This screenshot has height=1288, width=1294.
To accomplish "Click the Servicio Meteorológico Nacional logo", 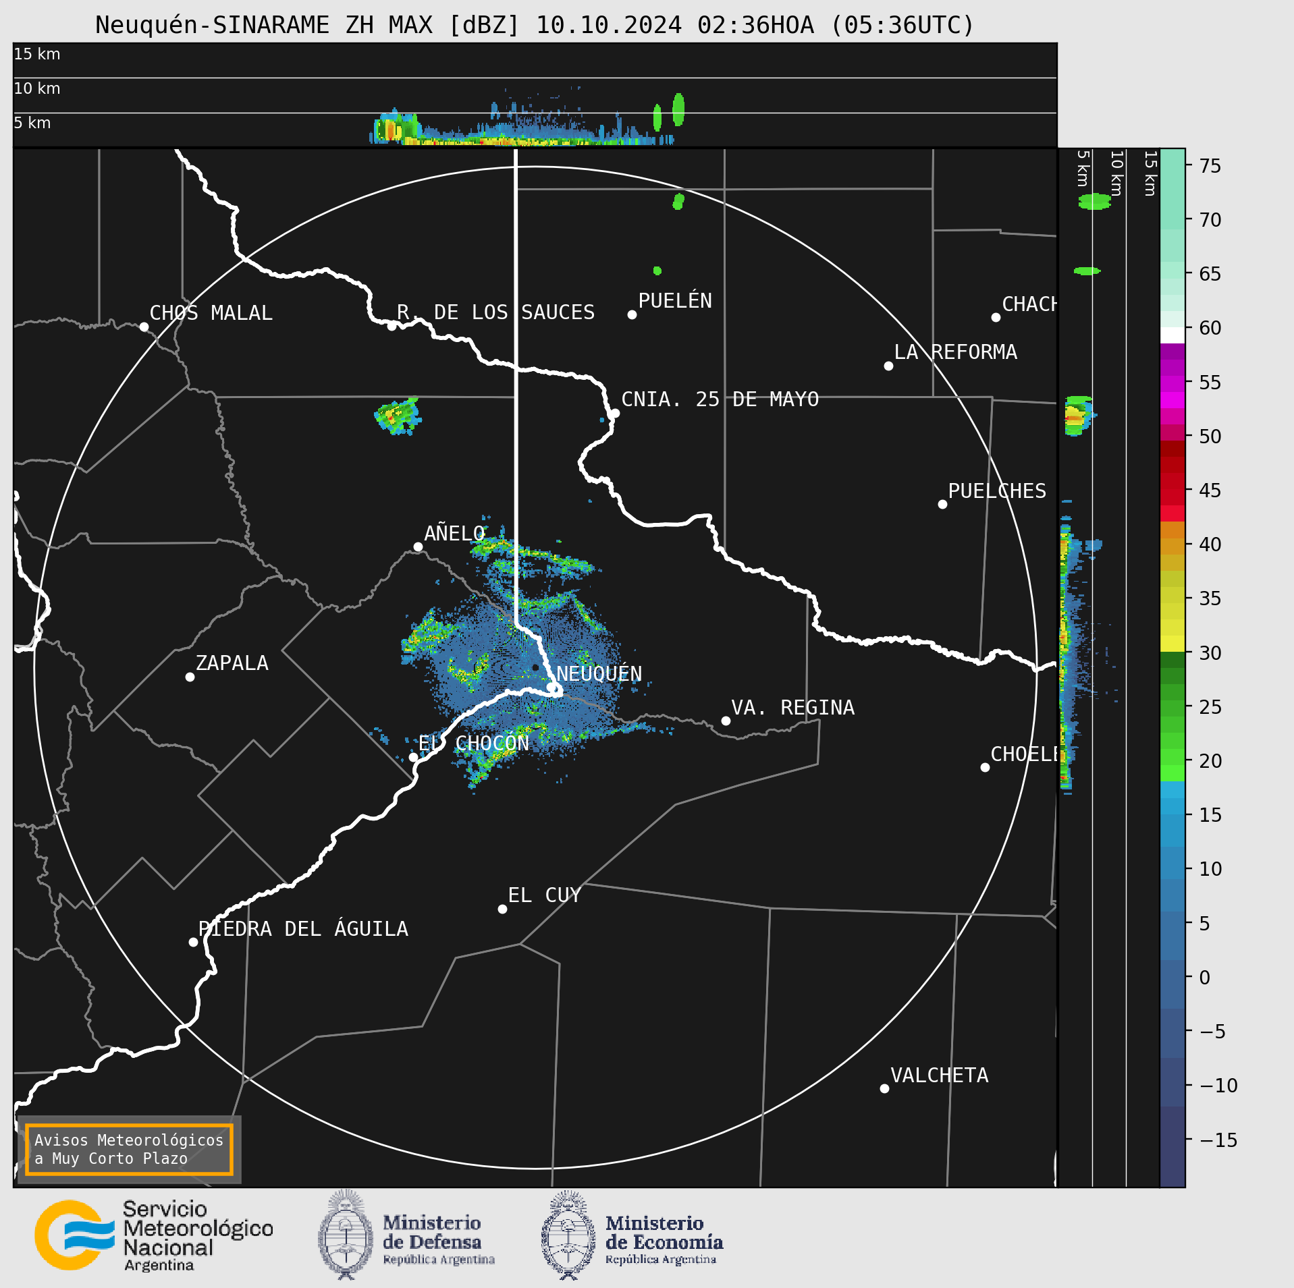I will tap(154, 1235).
